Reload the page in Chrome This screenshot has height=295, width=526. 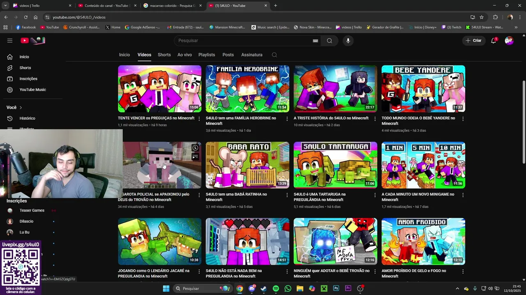point(25,17)
